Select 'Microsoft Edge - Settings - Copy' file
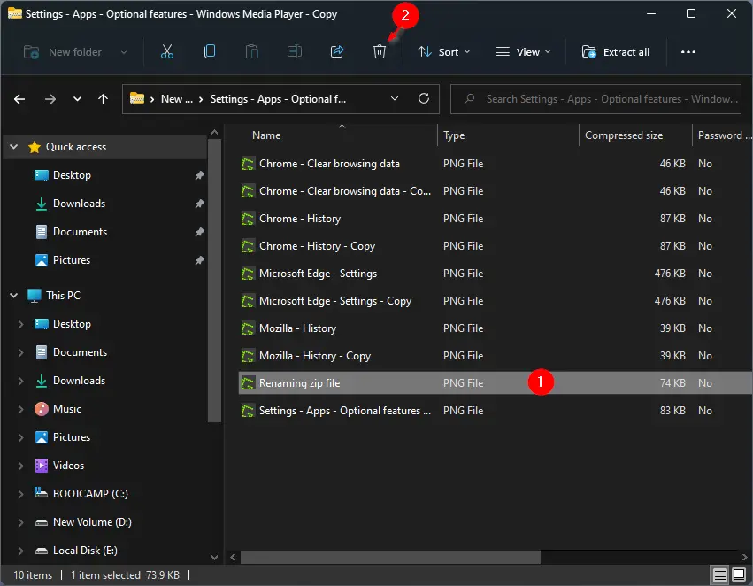Image resolution: width=753 pixels, height=586 pixels. tap(335, 301)
